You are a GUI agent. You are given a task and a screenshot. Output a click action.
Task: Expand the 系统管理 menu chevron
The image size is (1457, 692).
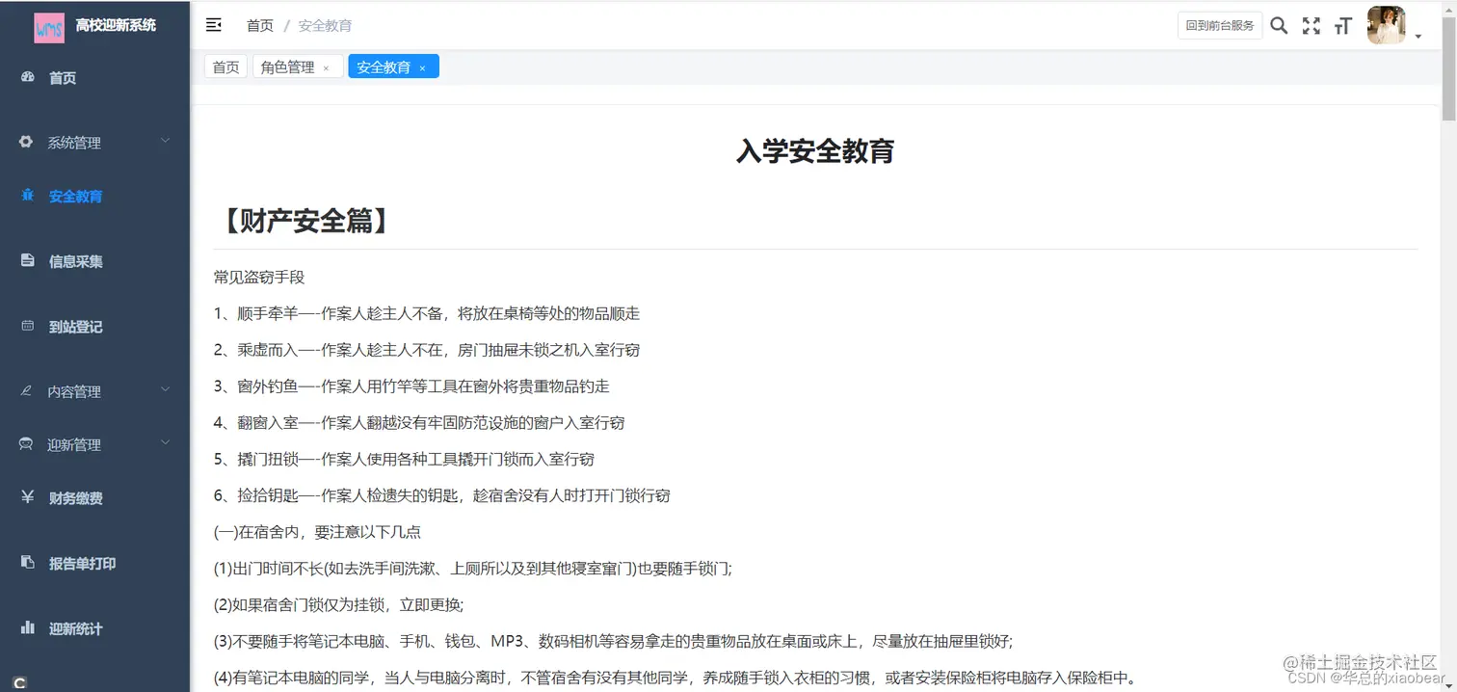165,142
